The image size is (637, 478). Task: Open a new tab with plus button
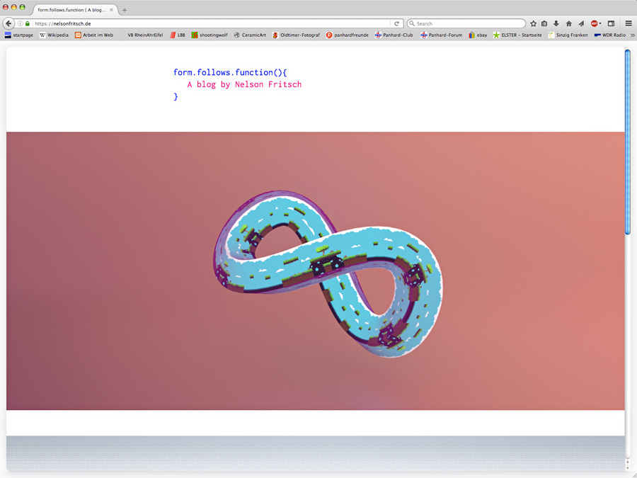pos(125,10)
